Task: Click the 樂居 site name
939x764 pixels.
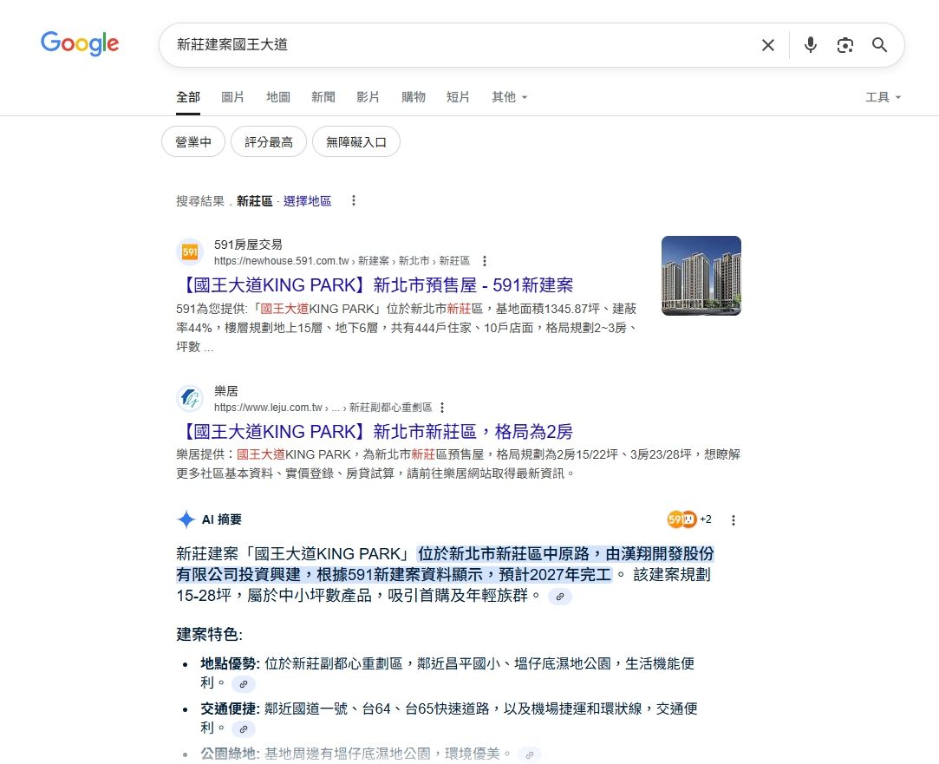Action: [x=226, y=391]
